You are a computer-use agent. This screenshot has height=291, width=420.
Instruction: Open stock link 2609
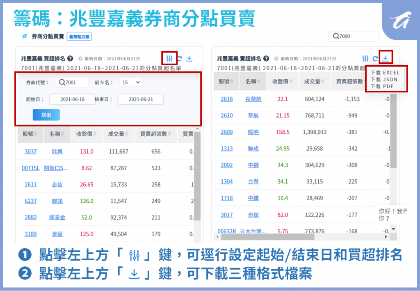point(226,132)
